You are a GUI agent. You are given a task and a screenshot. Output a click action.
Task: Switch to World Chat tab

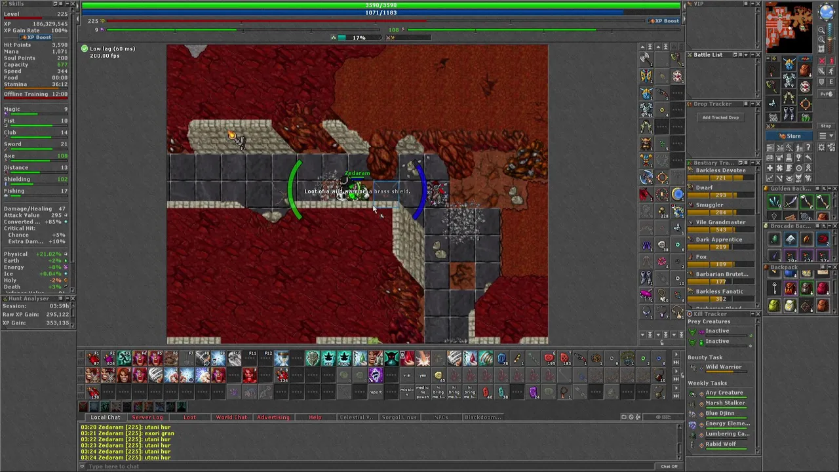(231, 417)
